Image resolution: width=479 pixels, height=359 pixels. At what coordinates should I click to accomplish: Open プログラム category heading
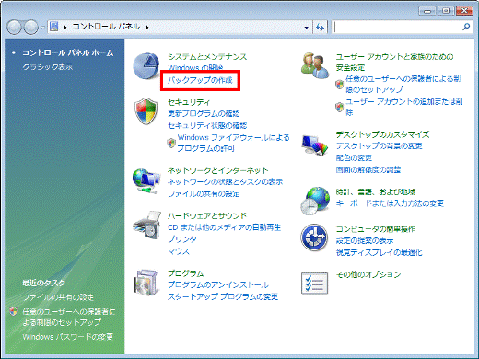click(185, 273)
